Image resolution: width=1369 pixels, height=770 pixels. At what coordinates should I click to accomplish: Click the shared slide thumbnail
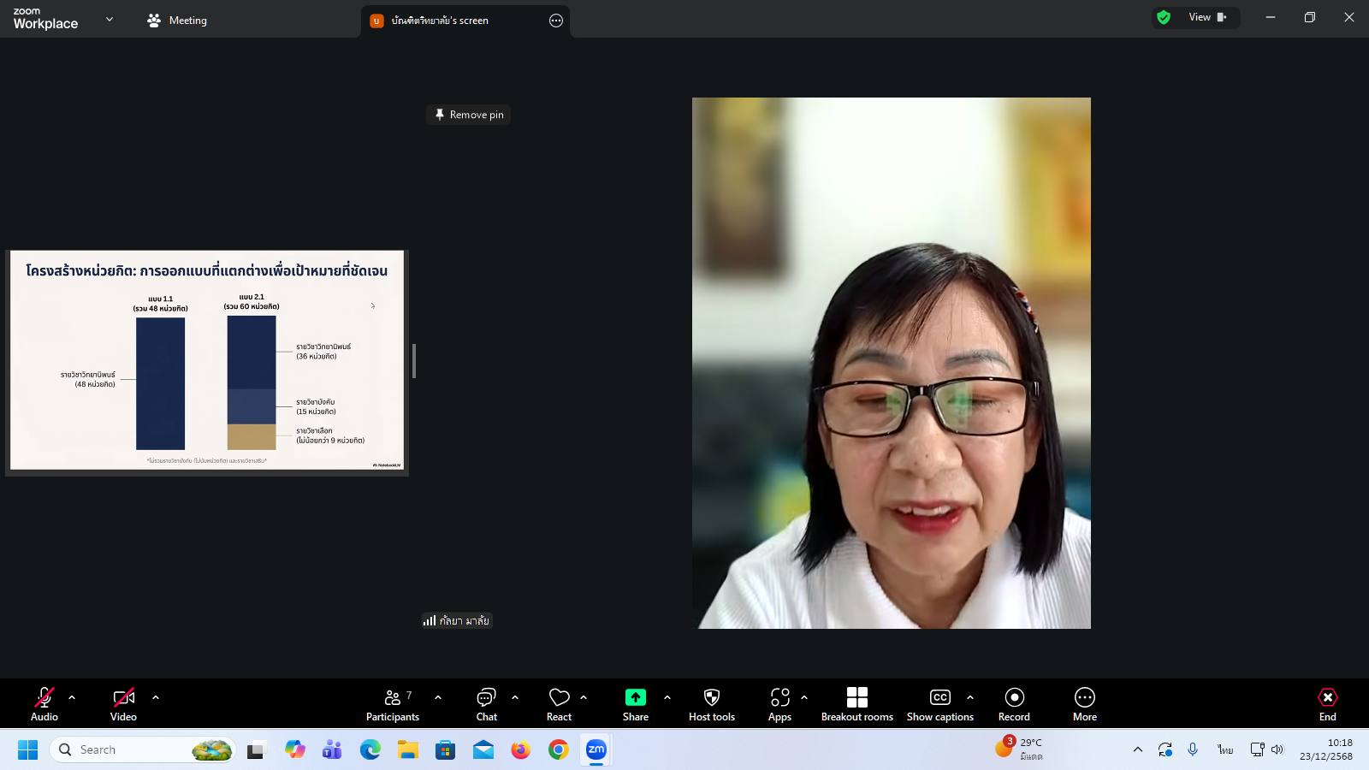point(207,360)
